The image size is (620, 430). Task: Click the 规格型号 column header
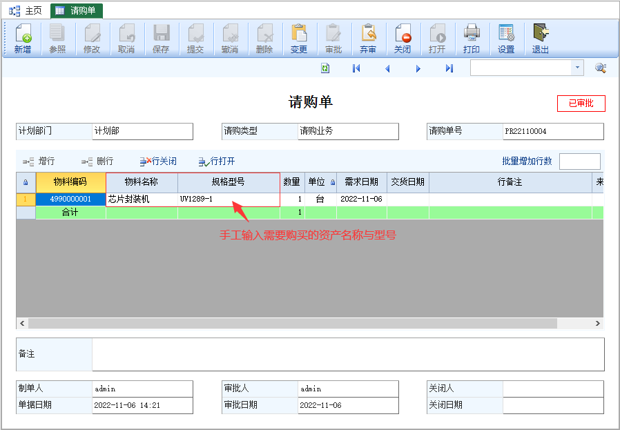point(229,182)
